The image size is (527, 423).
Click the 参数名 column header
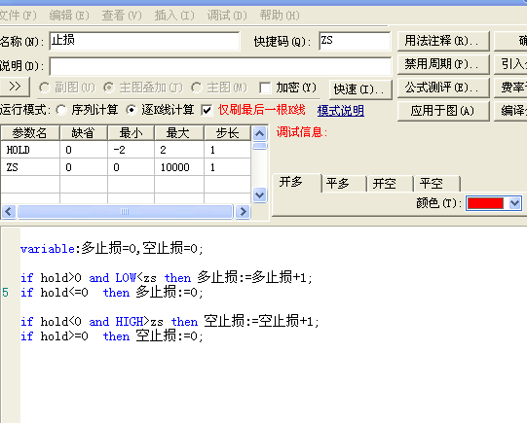pyautogui.click(x=30, y=133)
